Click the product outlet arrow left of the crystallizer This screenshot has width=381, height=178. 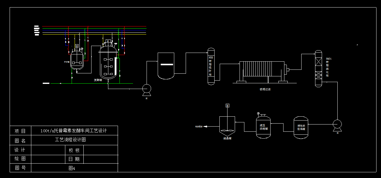pos(206,126)
